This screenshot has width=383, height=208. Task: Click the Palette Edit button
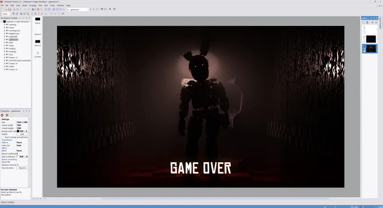point(22,134)
